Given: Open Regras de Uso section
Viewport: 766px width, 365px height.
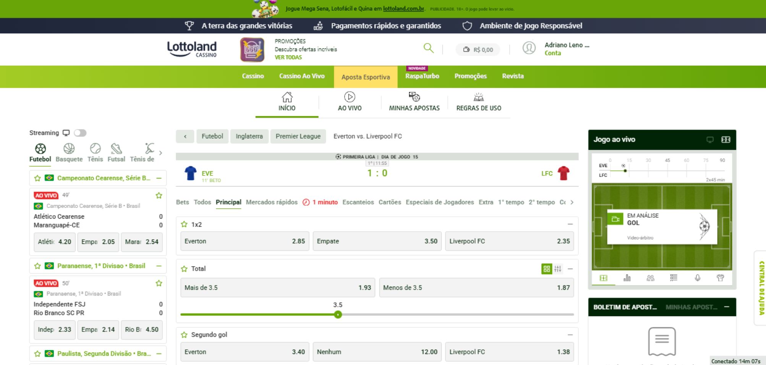Looking at the screenshot, I should click(479, 102).
